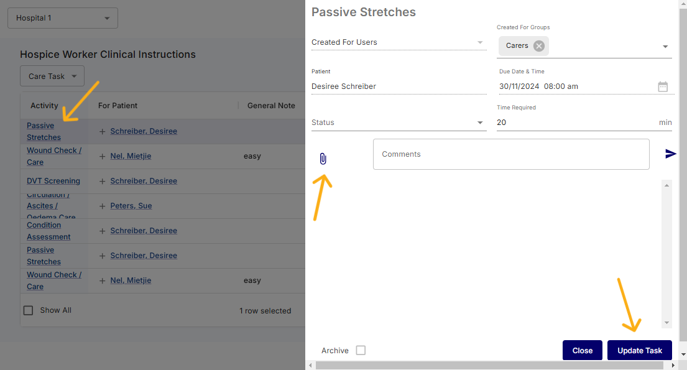The width and height of the screenshot is (687, 370).
Task: Click the Update Task button
Action: pyautogui.click(x=639, y=351)
